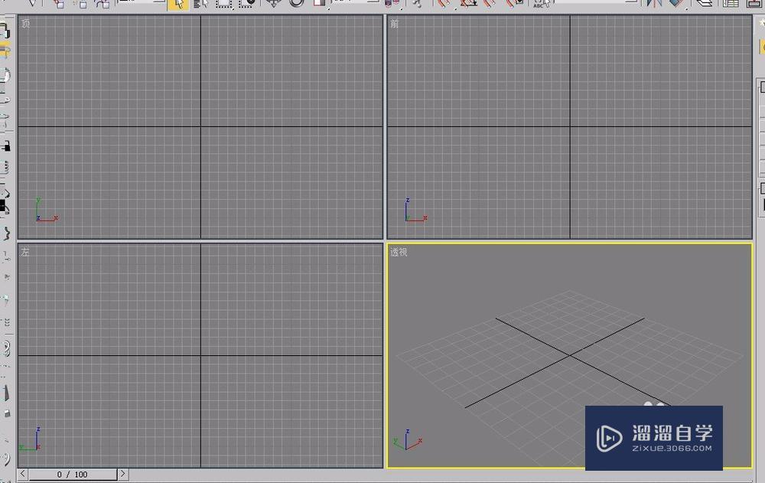This screenshot has width=765, height=483.
Task: Click the 透视 viewport label
Action: coord(399,251)
